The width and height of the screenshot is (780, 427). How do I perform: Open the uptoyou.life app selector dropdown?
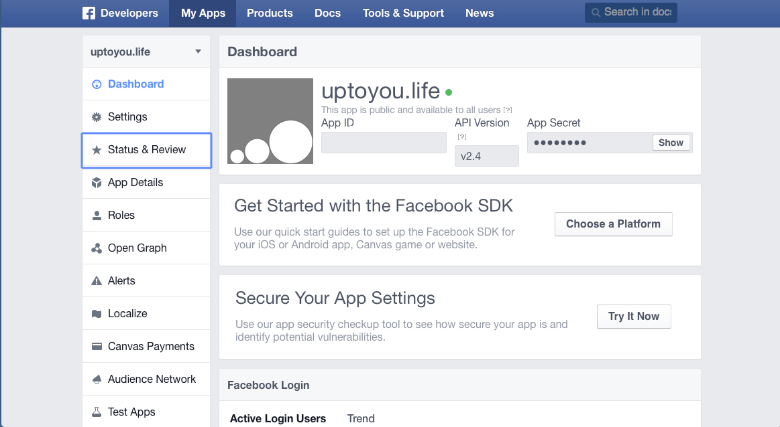pos(146,52)
